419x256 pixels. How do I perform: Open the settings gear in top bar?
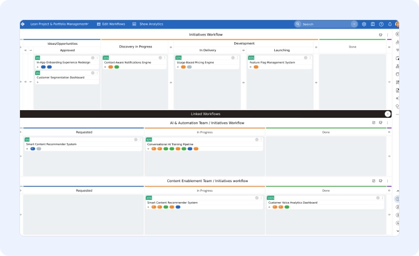(364, 24)
